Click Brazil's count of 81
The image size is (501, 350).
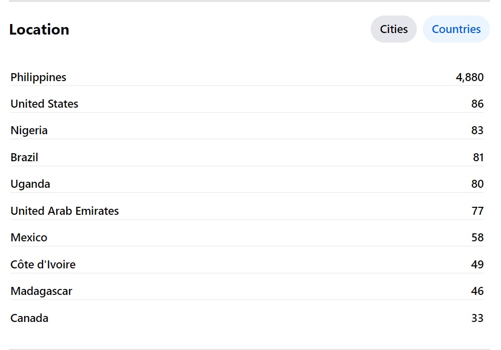point(478,157)
